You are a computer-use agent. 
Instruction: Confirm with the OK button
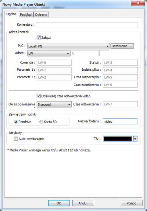[59, 203]
